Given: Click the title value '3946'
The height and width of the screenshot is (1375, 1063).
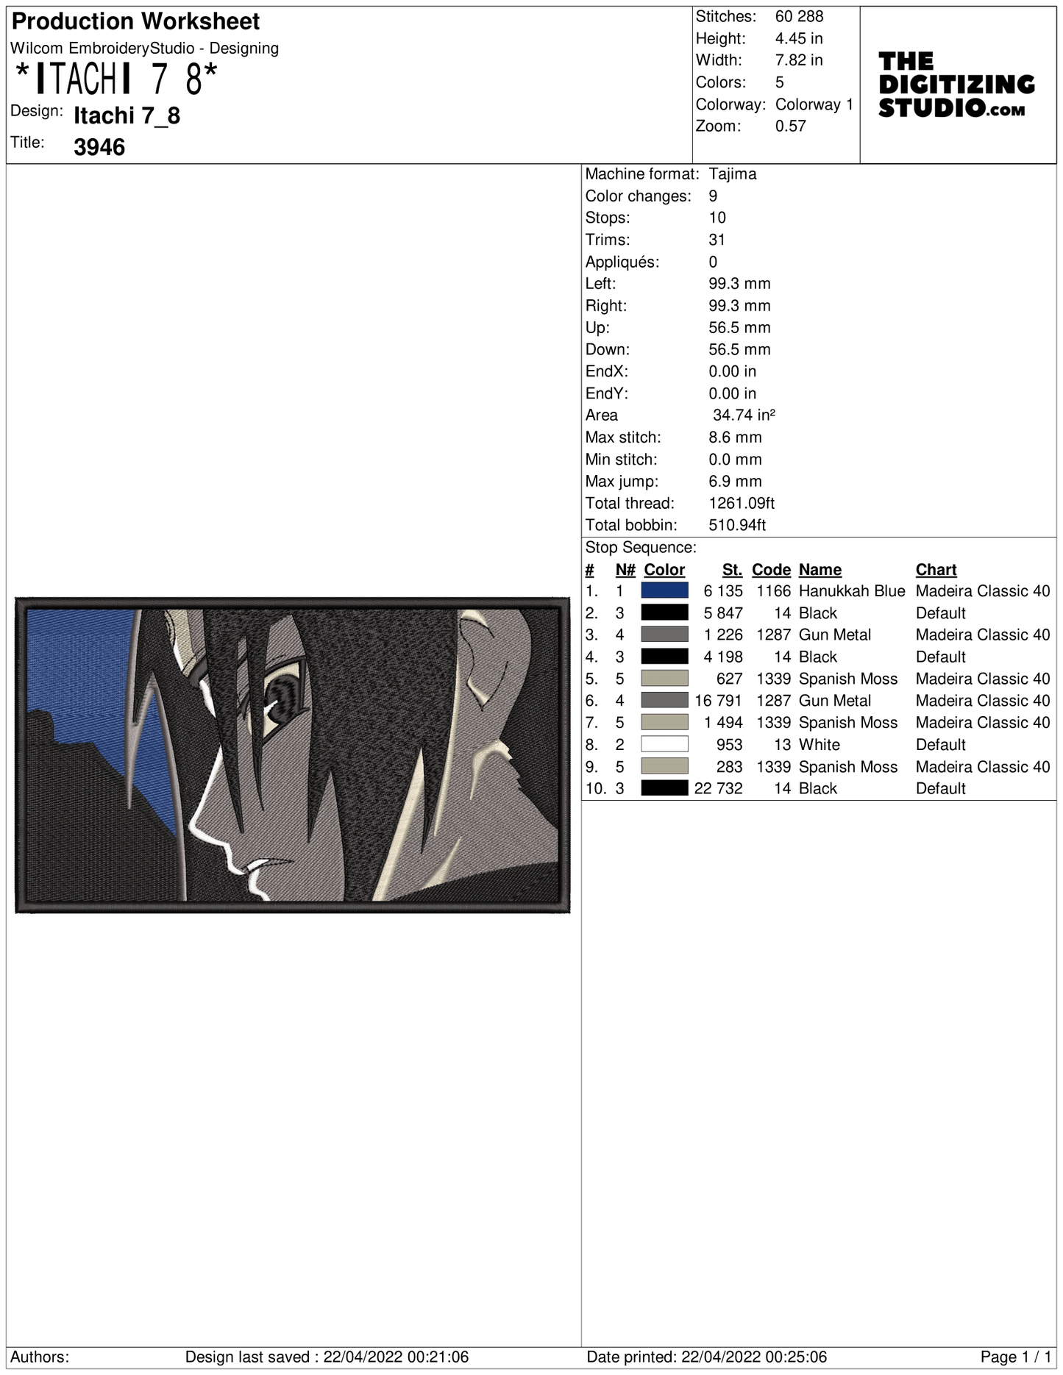Looking at the screenshot, I should point(99,147).
